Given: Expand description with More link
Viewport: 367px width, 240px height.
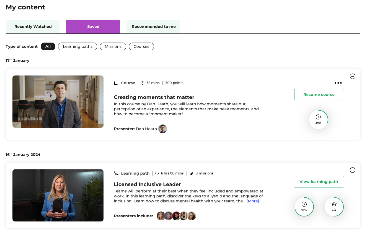Looking at the screenshot, I should pos(253,201).
